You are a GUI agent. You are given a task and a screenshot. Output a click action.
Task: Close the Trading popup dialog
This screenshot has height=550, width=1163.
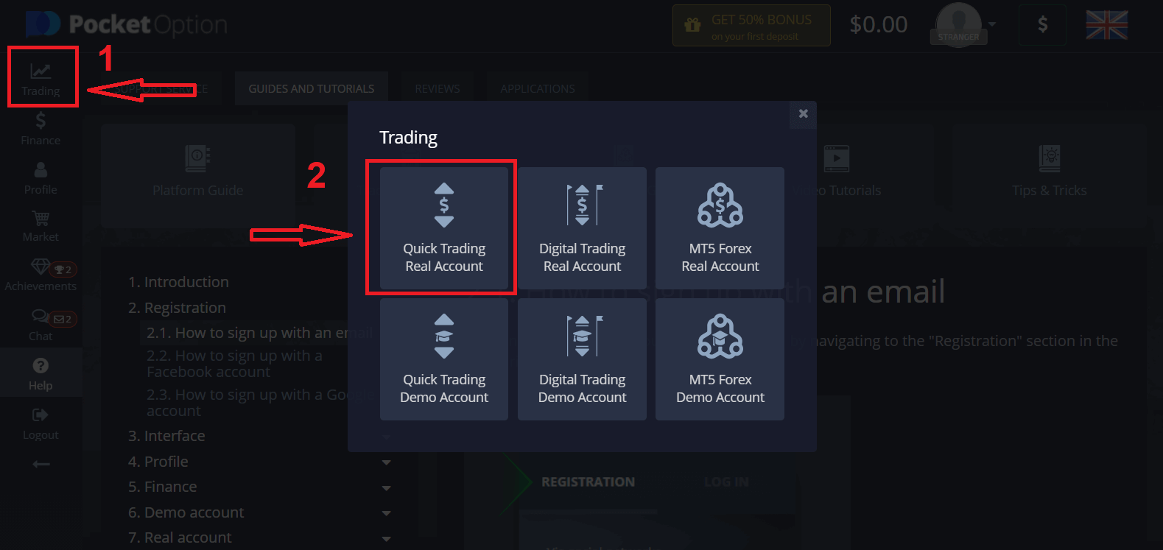[804, 113]
